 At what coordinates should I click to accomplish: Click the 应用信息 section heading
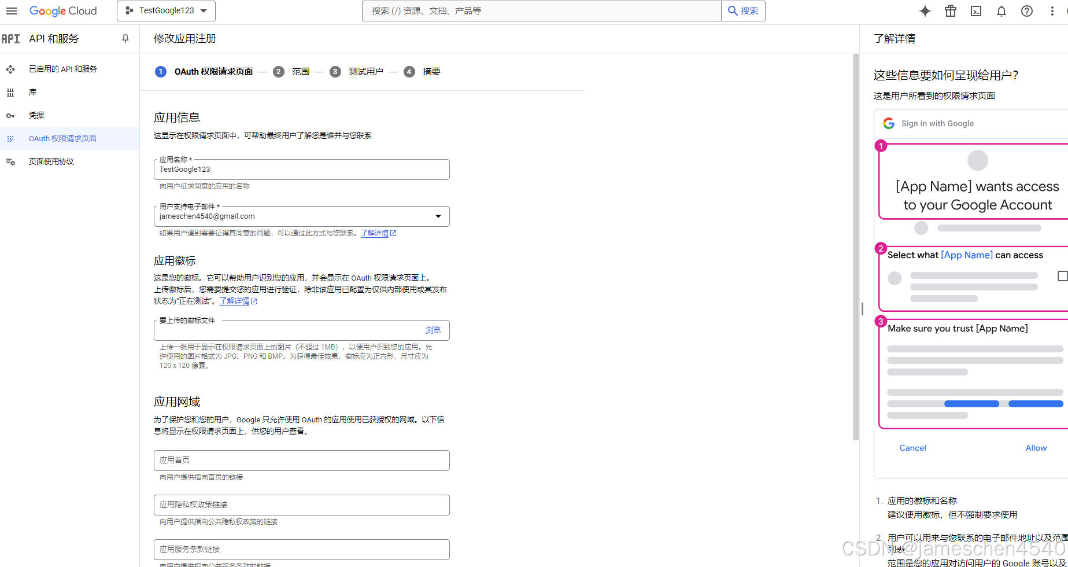tap(177, 117)
